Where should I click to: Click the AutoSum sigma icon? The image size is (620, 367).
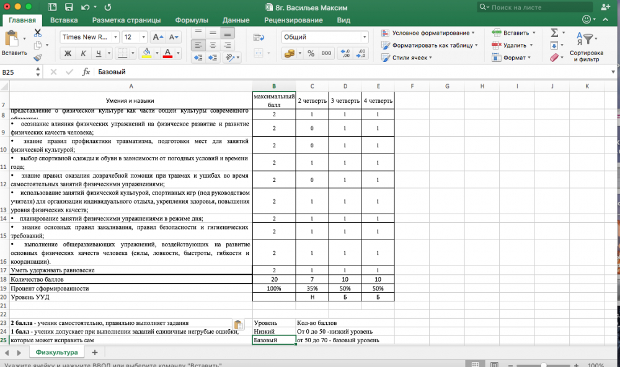click(x=554, y=33)
